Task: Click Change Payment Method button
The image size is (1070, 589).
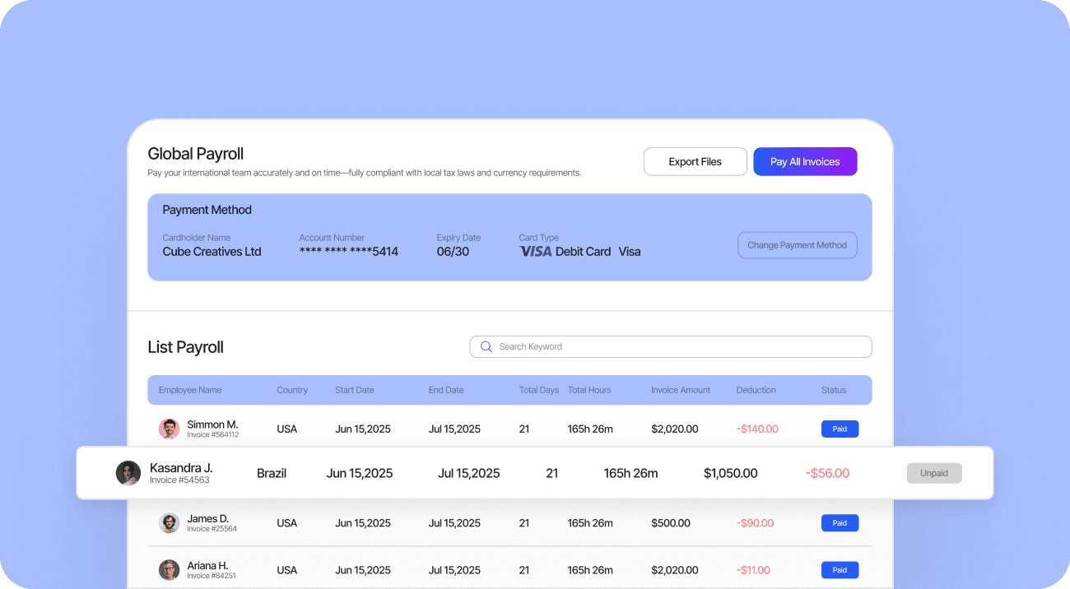Action: (x=797, y=245)
